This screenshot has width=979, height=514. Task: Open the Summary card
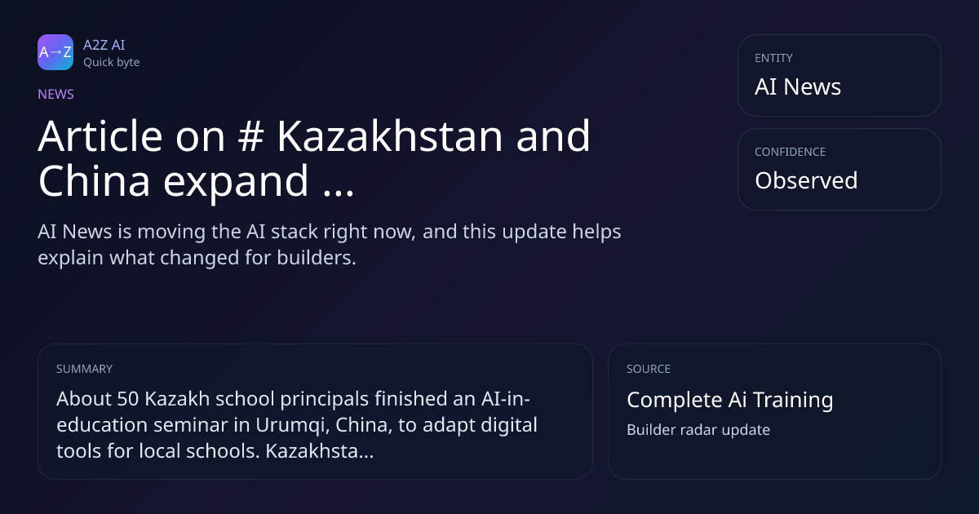coord(315,411)
